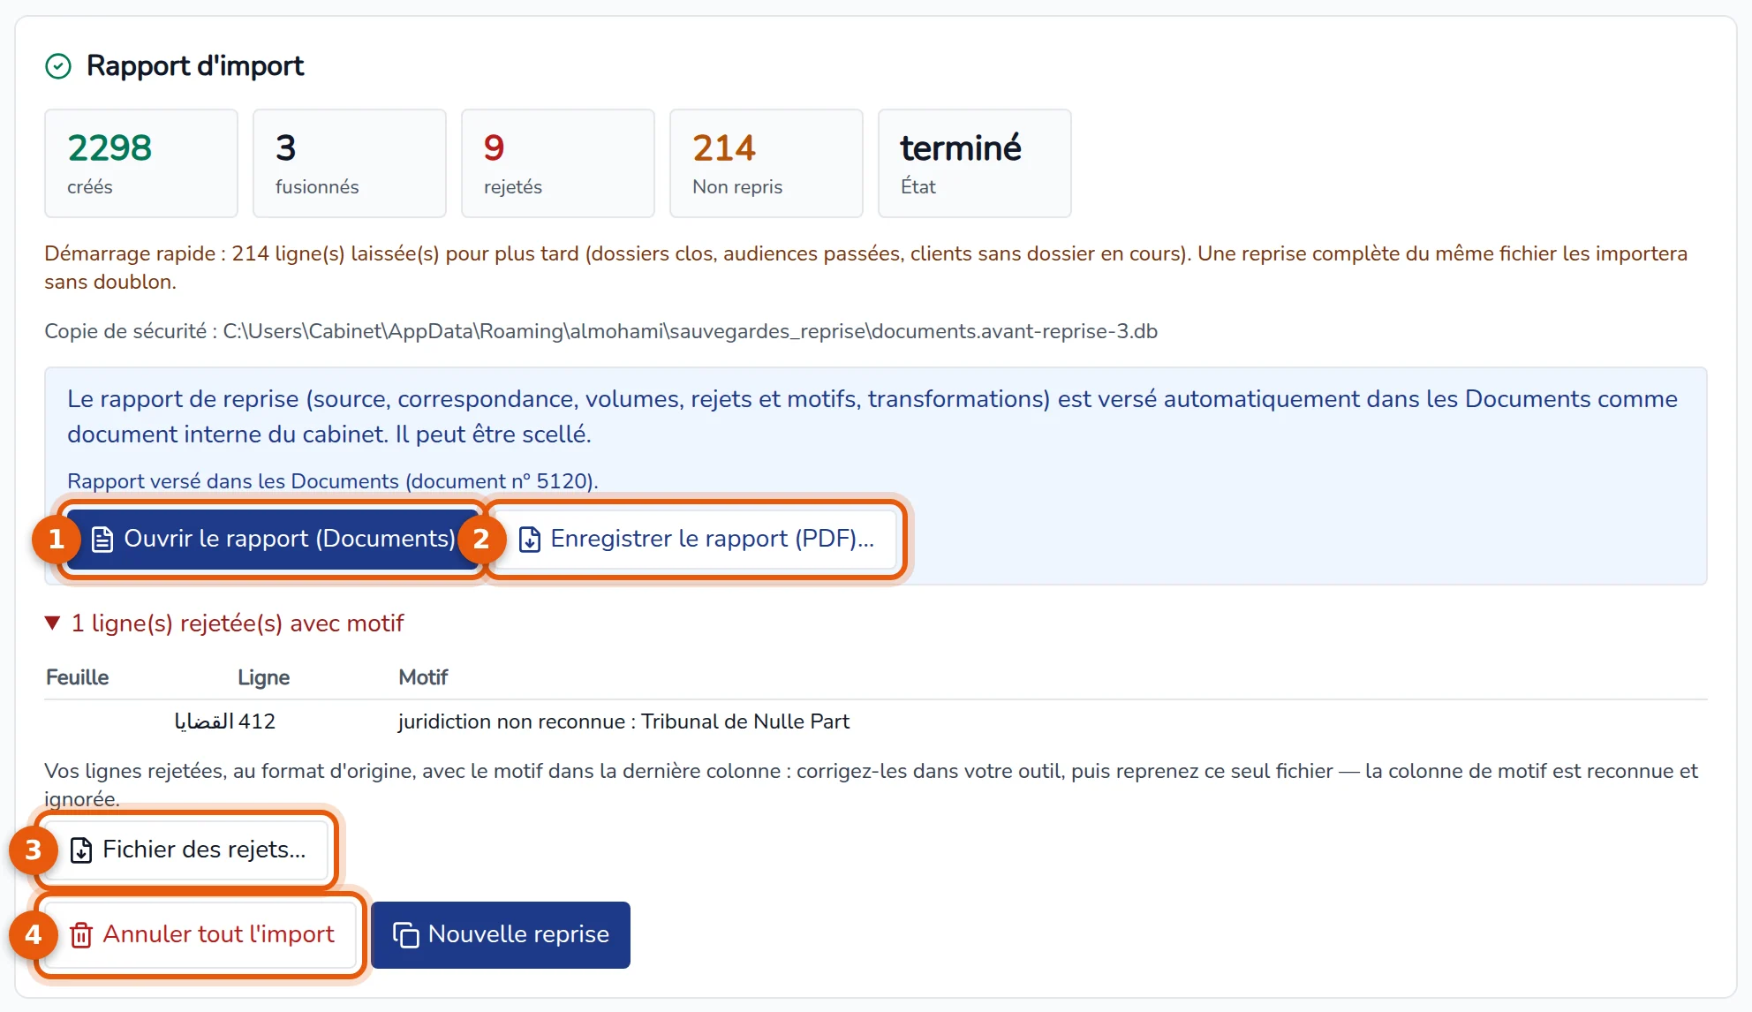The width and height of the screenshot is (1752, 1012).
Task: Cancel the entire import
Action: pyautogui.click(x=201, y=934)
